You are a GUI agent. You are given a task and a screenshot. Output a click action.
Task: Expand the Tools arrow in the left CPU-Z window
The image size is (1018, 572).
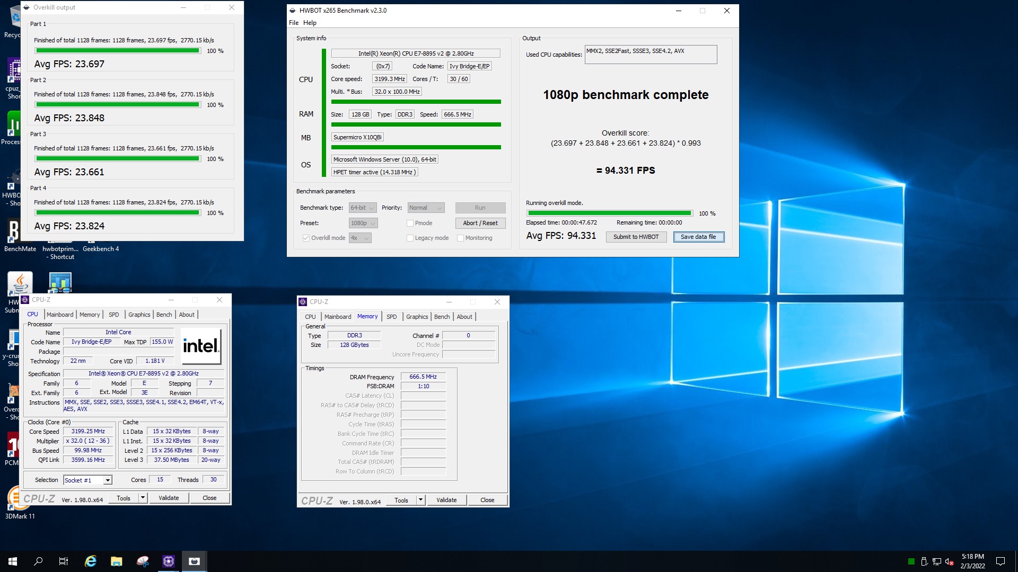[143, 498]
